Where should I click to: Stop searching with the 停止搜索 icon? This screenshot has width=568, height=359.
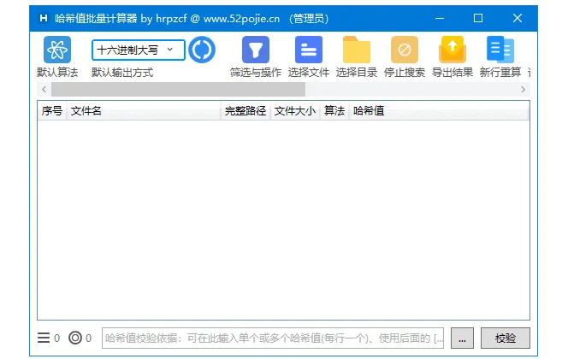pyautogui.click(x=405, y=50)
